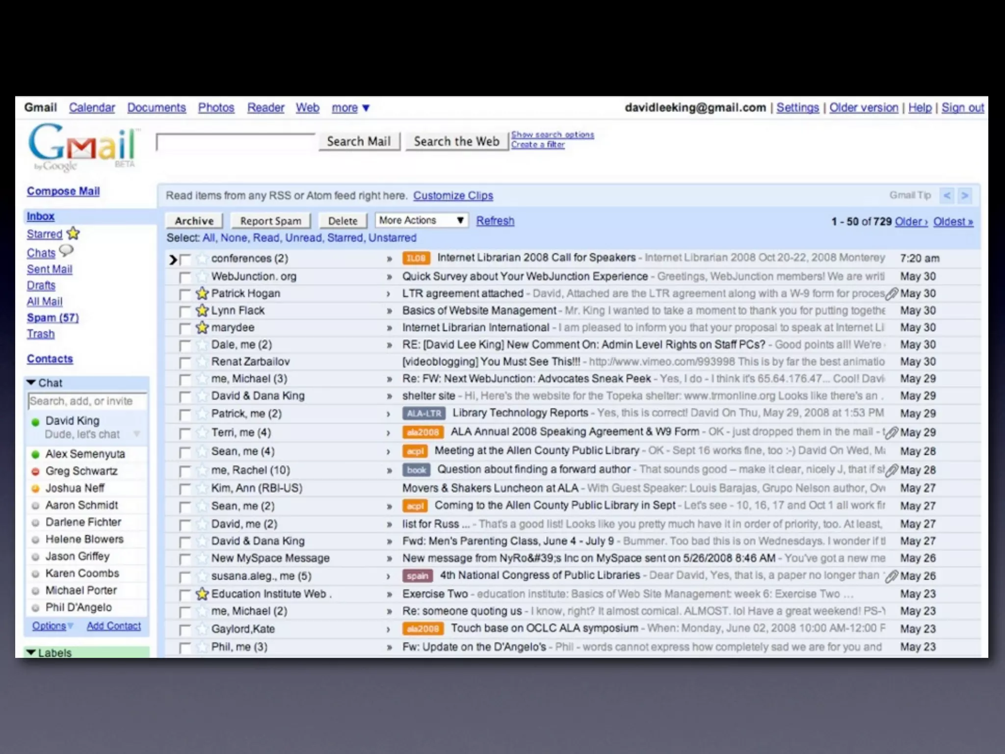Click the blue ALA-LTR label tag
This screenshot has height=754, width=1005.
tap(424, 413)
